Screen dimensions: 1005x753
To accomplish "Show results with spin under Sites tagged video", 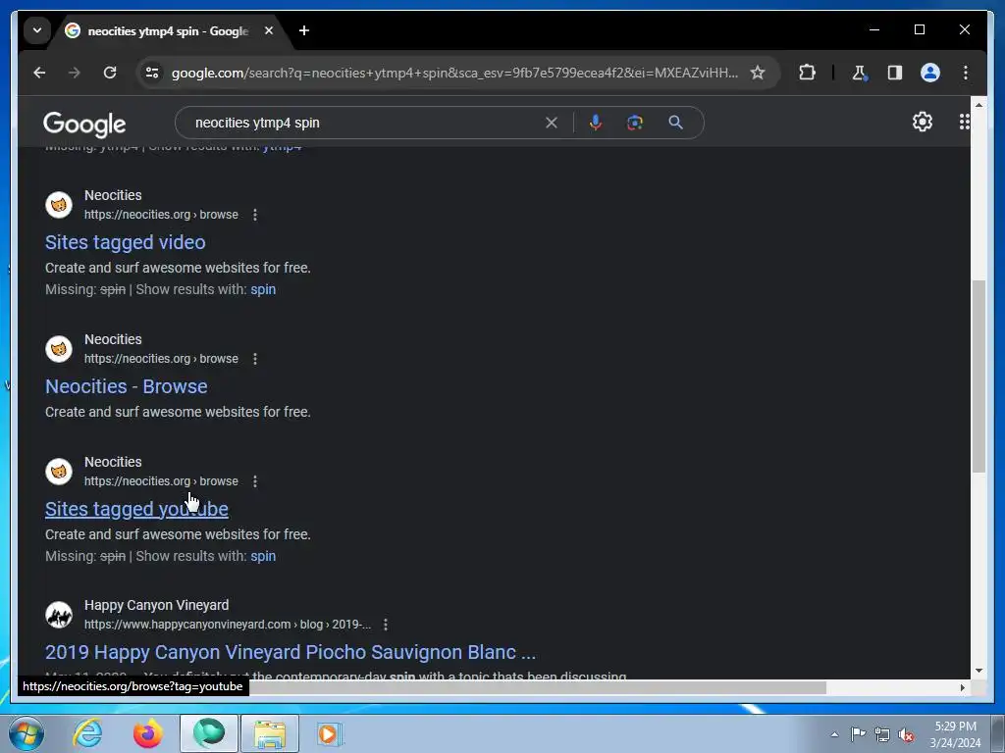I will coord(263,289).
